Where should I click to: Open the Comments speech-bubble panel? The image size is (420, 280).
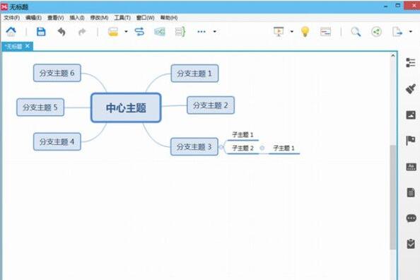pos(411,218)
